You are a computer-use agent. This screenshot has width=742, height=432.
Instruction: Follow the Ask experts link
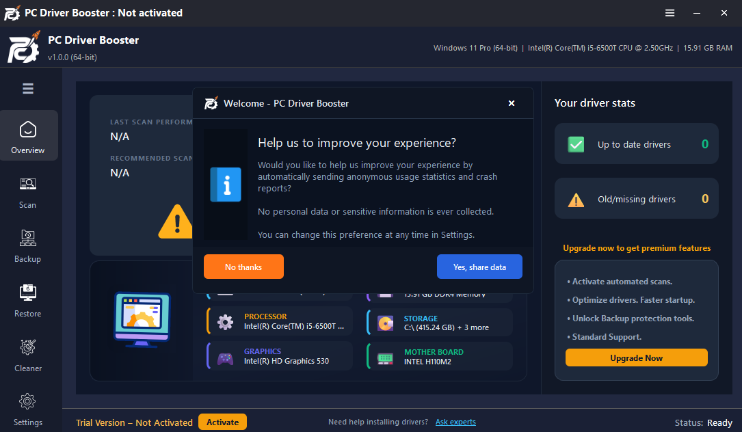point(455,422)
